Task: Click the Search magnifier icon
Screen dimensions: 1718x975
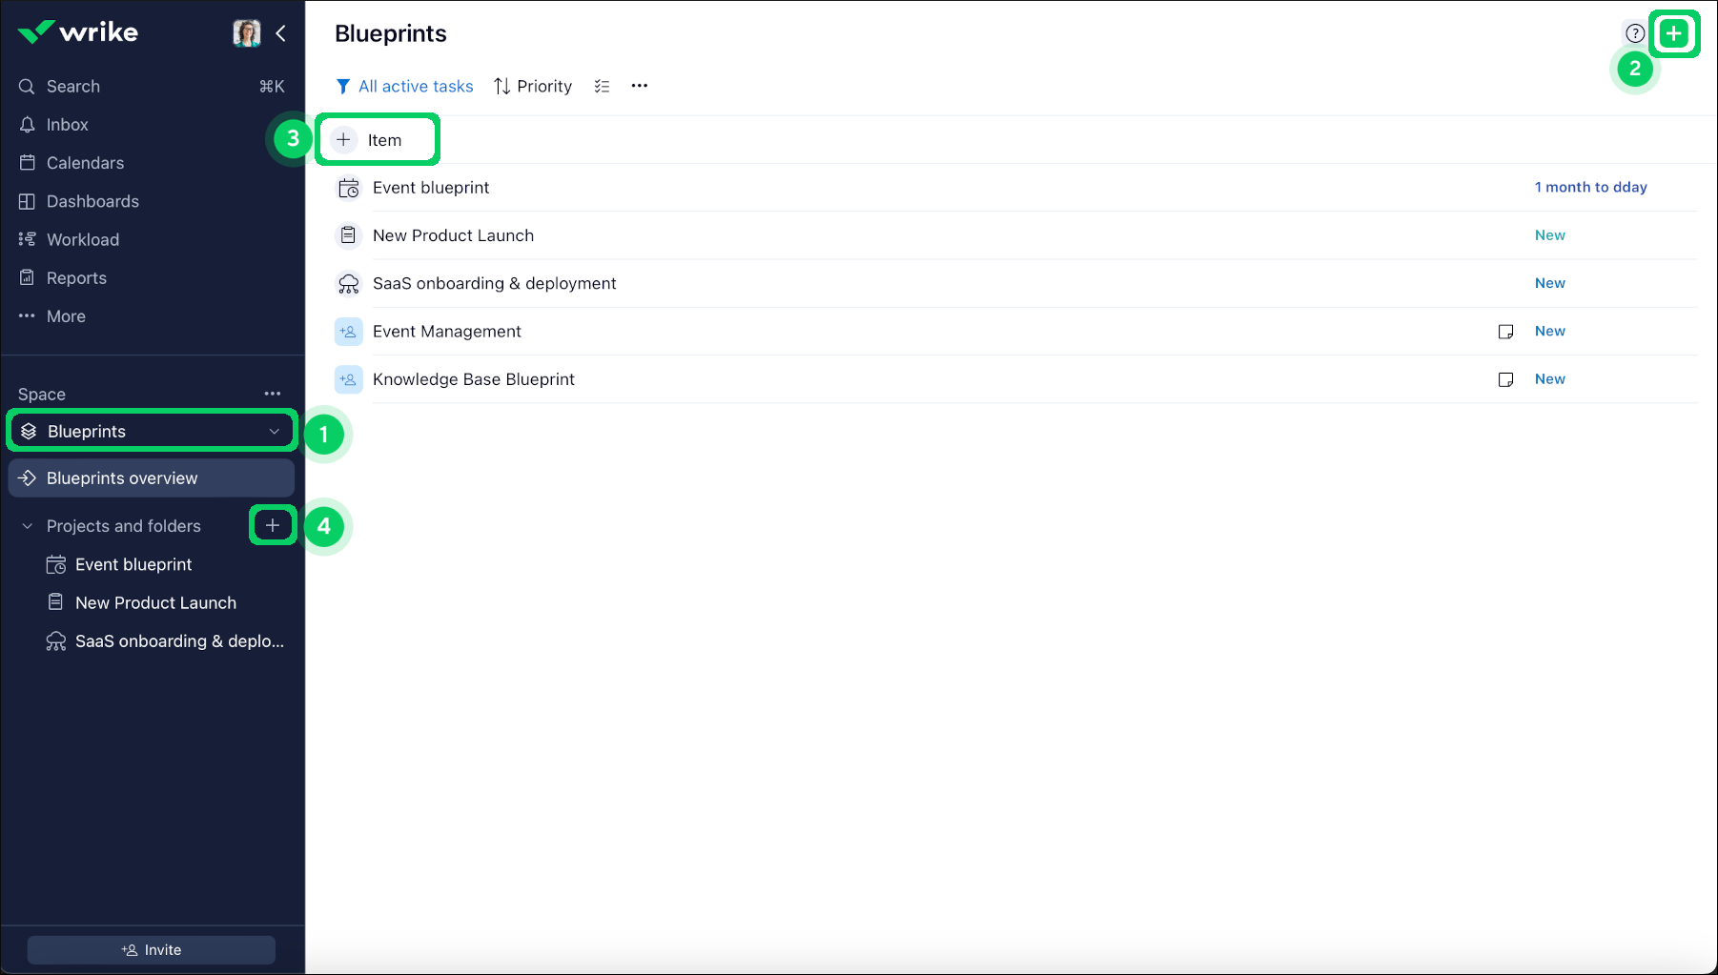Action: tap(27, 87)
